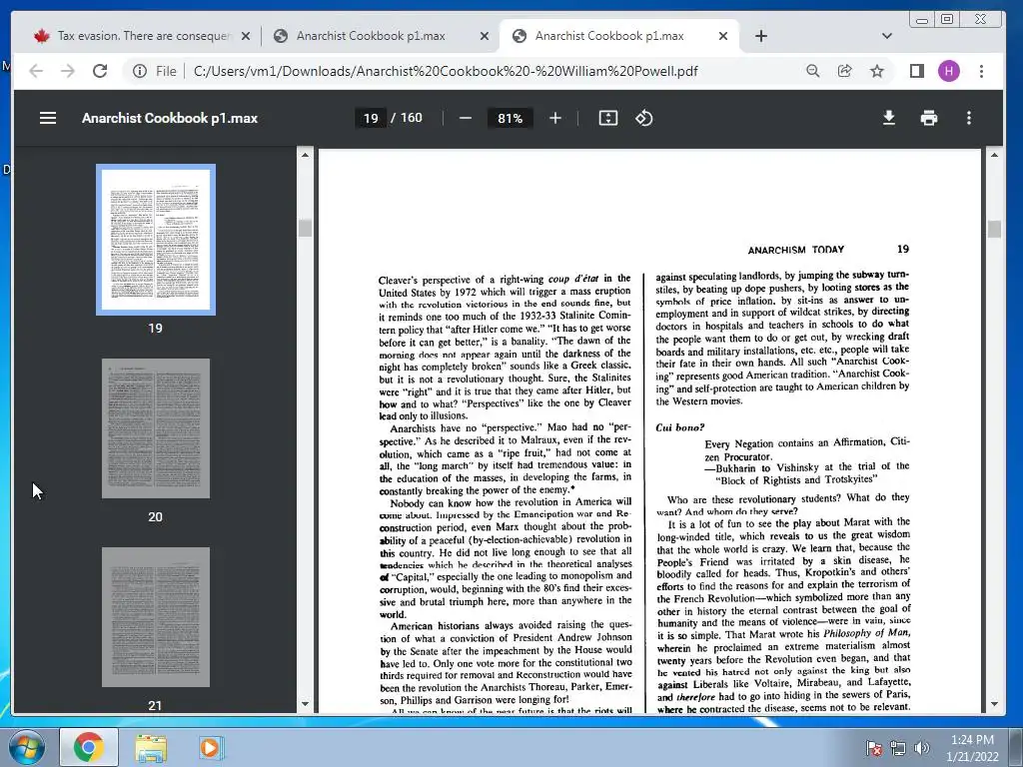
Task: Click document scrollbar up arrow
Action: click(x=994, y=155)
